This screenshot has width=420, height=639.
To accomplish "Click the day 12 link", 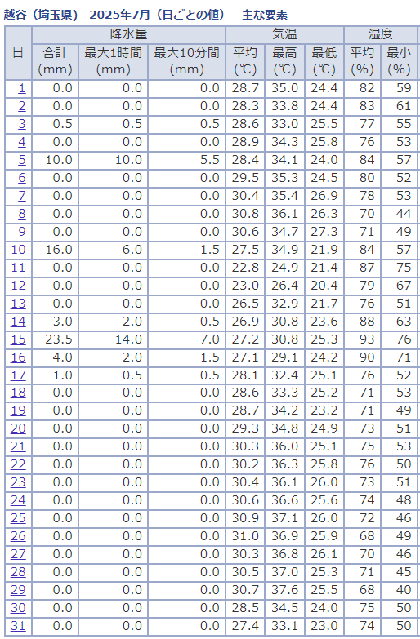I will click(x=18, y=286).
